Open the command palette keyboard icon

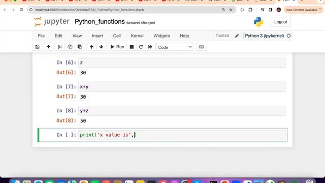tap(201, 47)
